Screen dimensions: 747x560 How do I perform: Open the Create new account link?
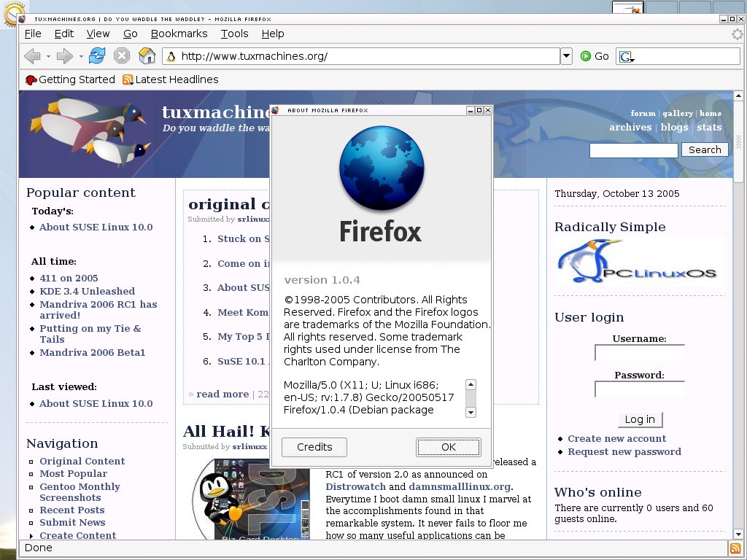click(616, 438)
